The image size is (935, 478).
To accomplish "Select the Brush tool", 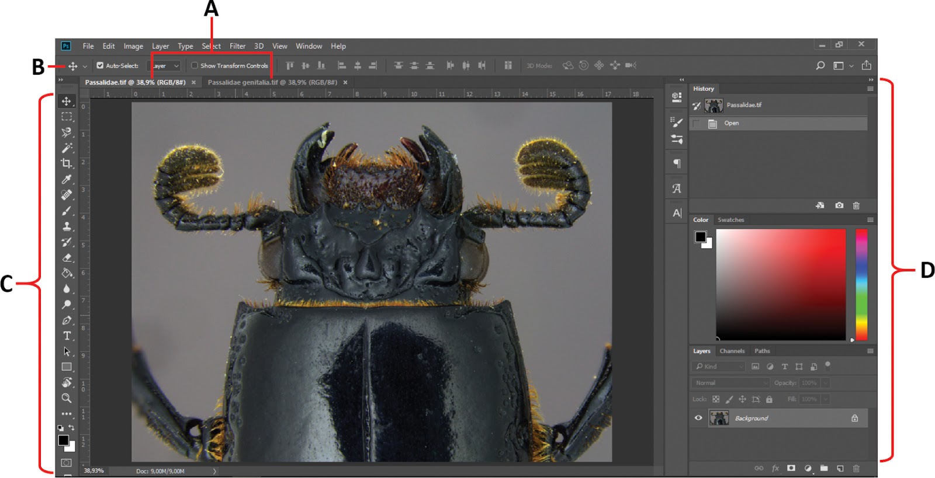I will [x=67, y=211].
